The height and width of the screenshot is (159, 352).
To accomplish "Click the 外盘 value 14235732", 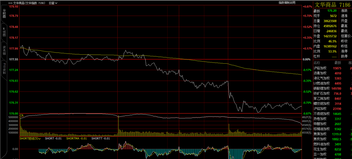I will point(330,36).
